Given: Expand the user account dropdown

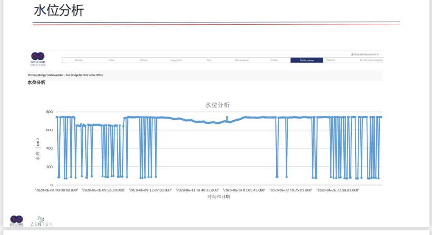Looking at the screenshot, I should pyautogui.click(x=365, y=55).
